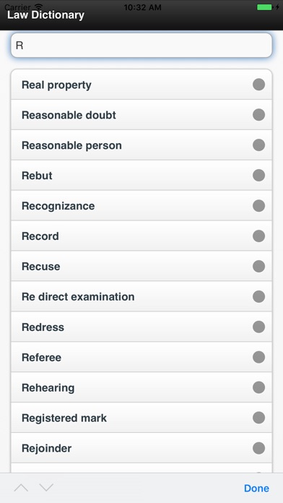Tap the gray circle icon beside Real property
Image resolution: width=283 pixels, height=503 pixels.
click(x=258, y=85)
